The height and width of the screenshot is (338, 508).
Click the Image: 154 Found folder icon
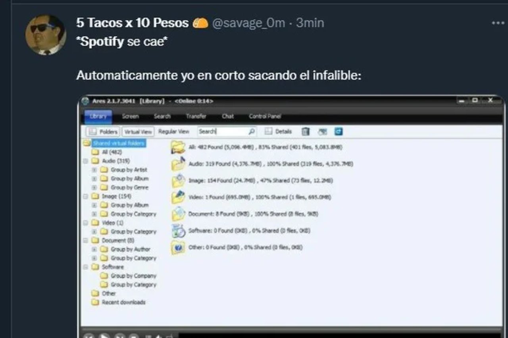(178, 181)
